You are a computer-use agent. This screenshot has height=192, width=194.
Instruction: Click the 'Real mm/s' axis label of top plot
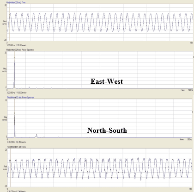coord(5,23)
